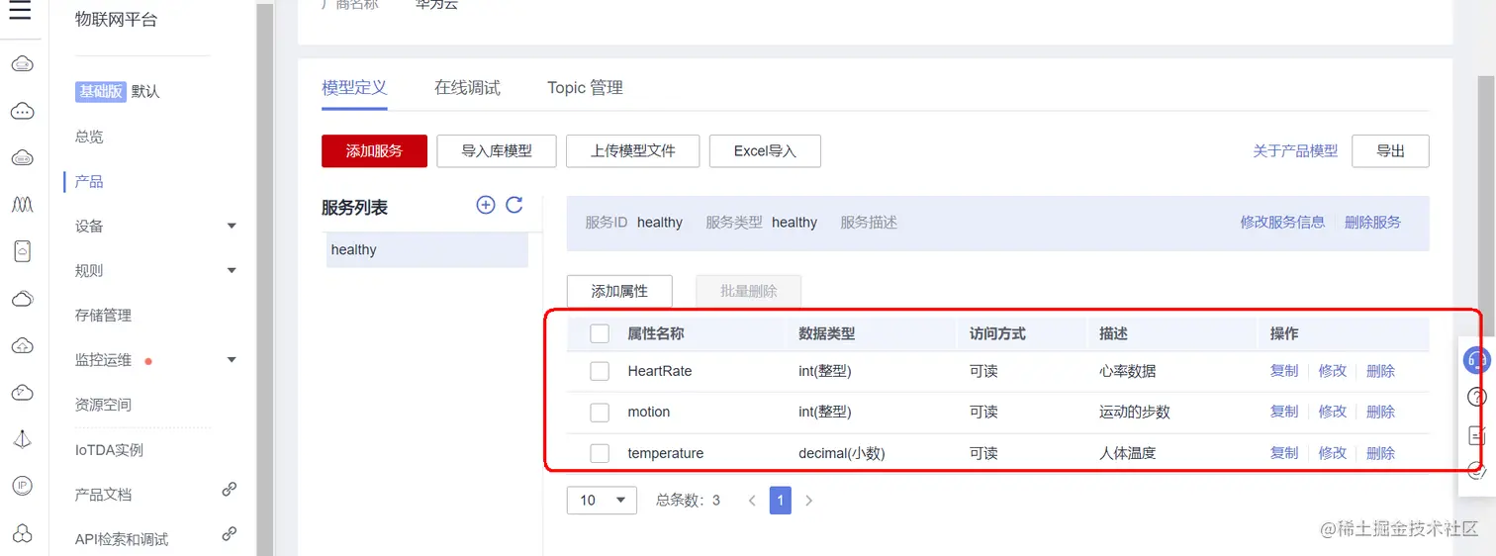Check the motion row checkbox

click(x=600, y=412)
